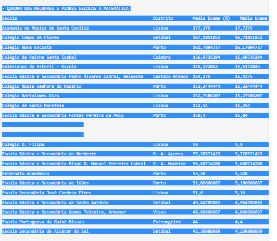Screen dimensions: 277x241
Task: Click the R. A. Açores district cell
Action: tap(168, 154)
